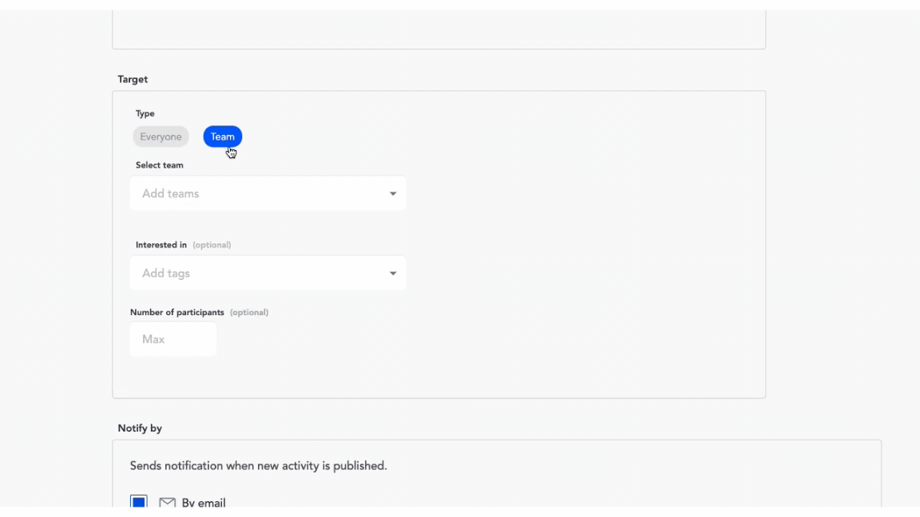Click the Select team label
The height and width of the screenshot is (517, 920).
(160, 166)
